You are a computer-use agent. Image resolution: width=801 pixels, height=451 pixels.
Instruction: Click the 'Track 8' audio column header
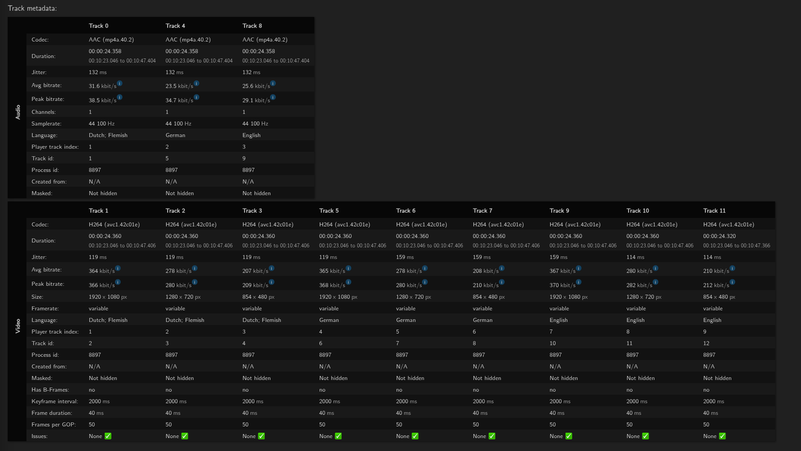[x=252, y=26]
